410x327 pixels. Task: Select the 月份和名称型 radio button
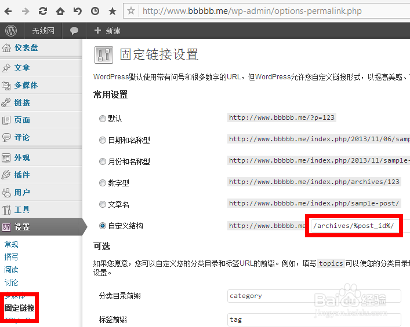[103, 161]
